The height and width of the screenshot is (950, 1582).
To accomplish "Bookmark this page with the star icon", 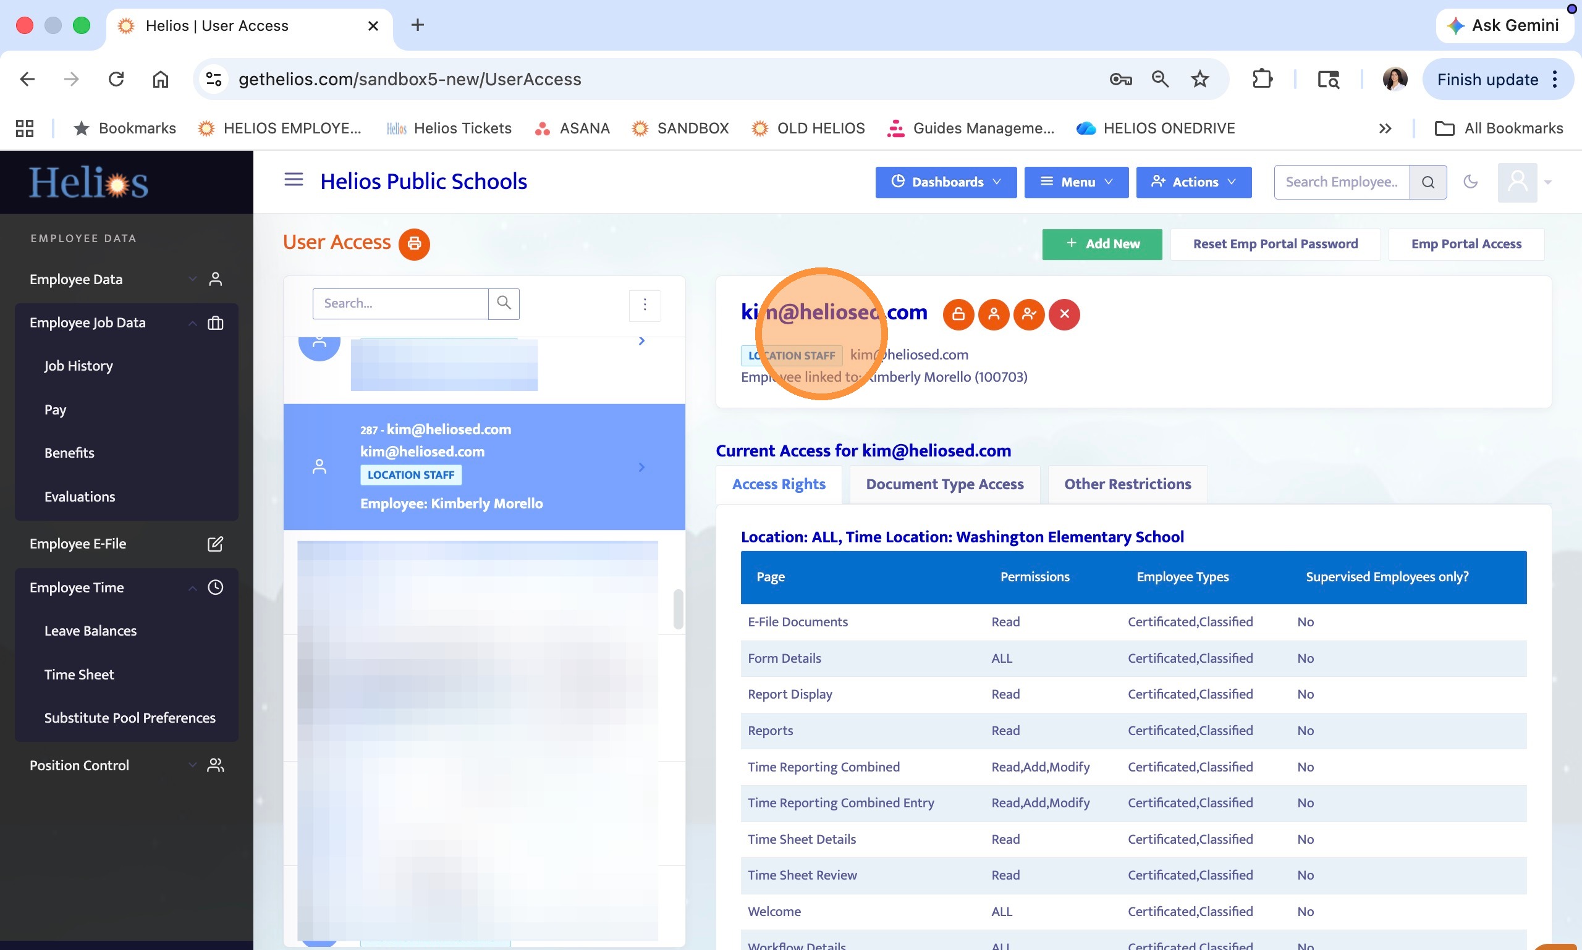I will pos(1199,80).
